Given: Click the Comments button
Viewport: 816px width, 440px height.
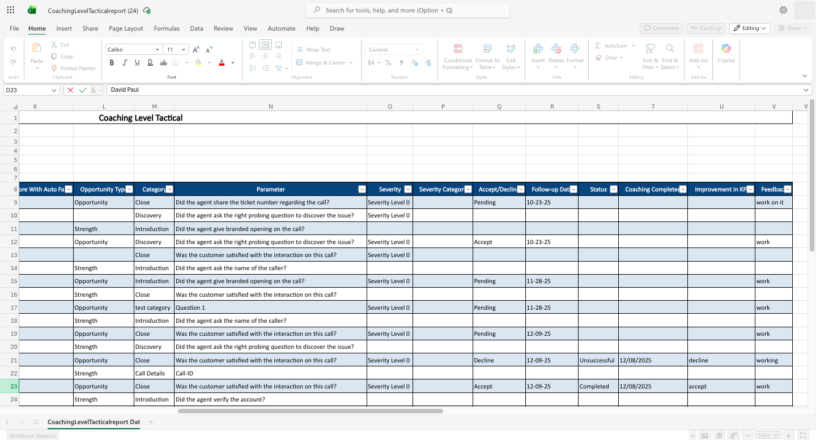Looking at the screenshot, I should coord(661,28).
